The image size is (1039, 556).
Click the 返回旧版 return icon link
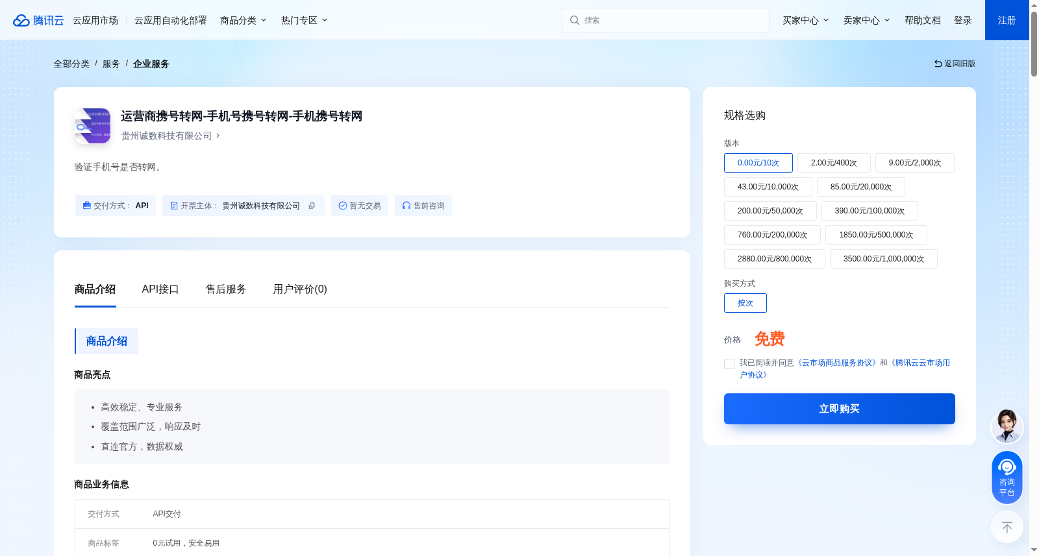(955, 64)
